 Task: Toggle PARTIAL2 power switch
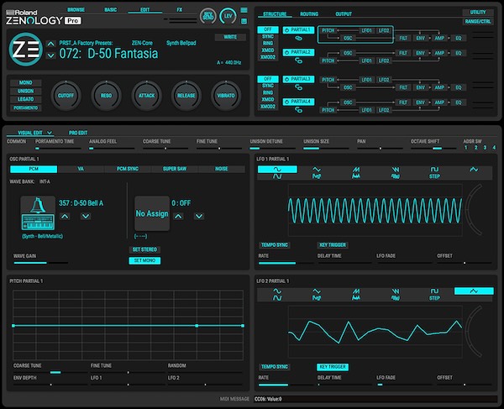point(286,52)
